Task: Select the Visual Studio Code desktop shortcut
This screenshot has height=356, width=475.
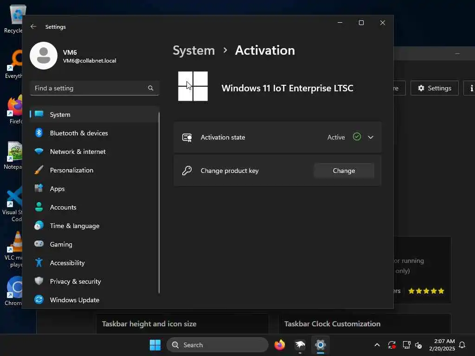Action: [13, 204]
